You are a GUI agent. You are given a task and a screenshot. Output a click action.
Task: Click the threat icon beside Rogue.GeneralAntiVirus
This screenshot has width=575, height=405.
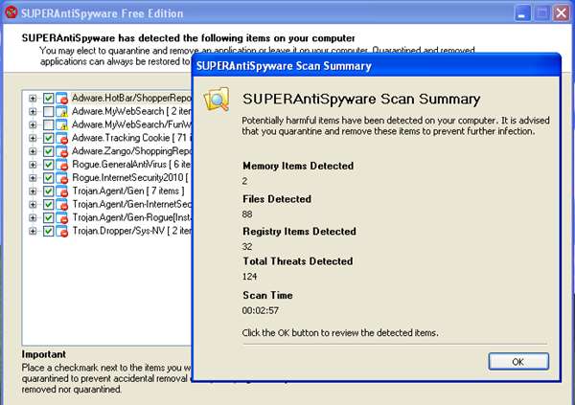[x=62, y=165]
